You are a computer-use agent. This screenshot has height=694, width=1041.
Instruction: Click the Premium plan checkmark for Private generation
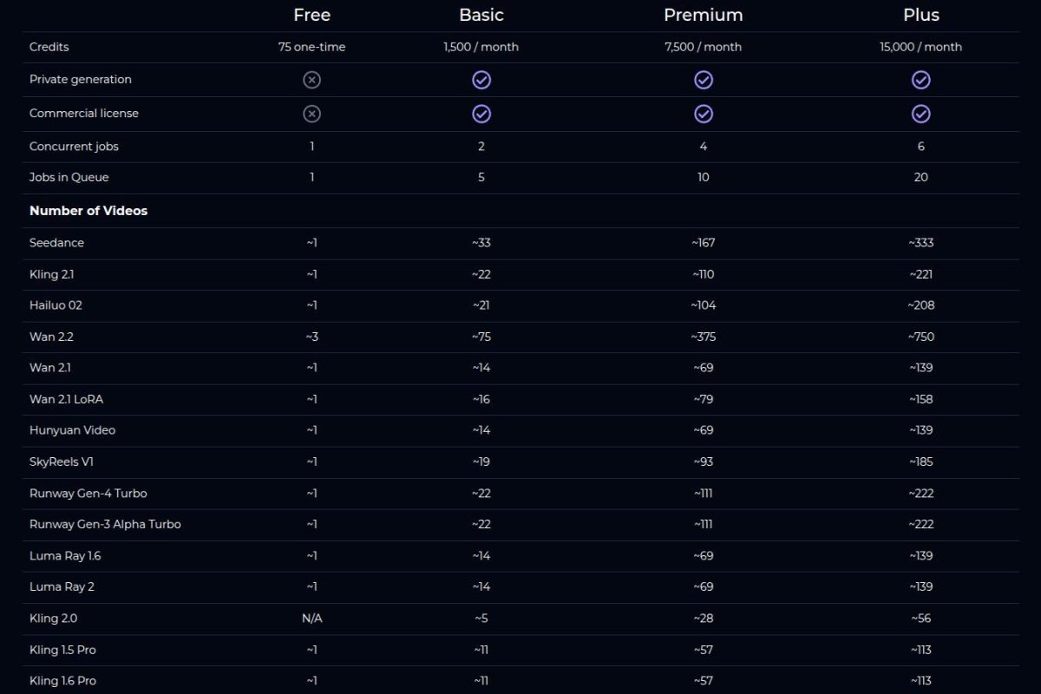point(704,80)
